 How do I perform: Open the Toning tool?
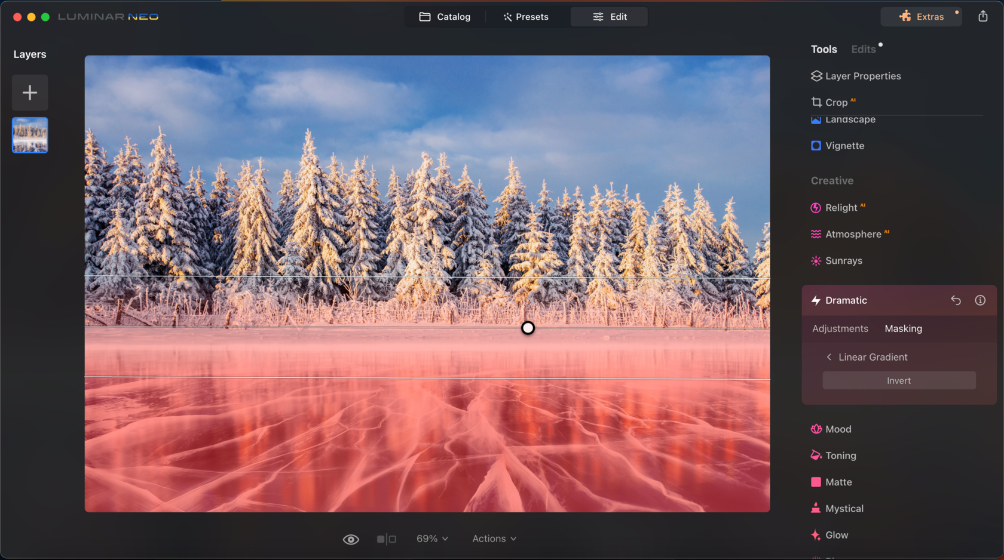coord(840,455)
